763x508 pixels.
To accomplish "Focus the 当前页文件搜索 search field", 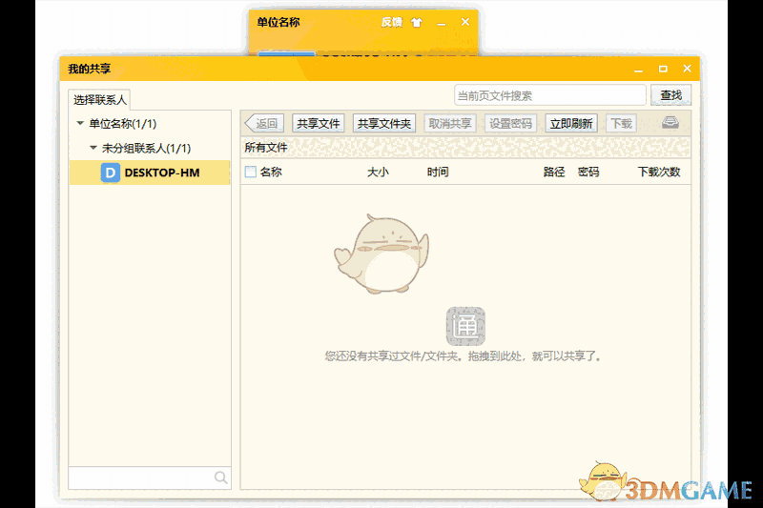I will click(x=550, y=95).
